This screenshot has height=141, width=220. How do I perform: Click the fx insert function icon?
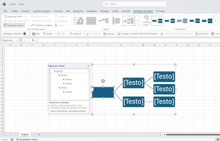click(x=33, y=40)
